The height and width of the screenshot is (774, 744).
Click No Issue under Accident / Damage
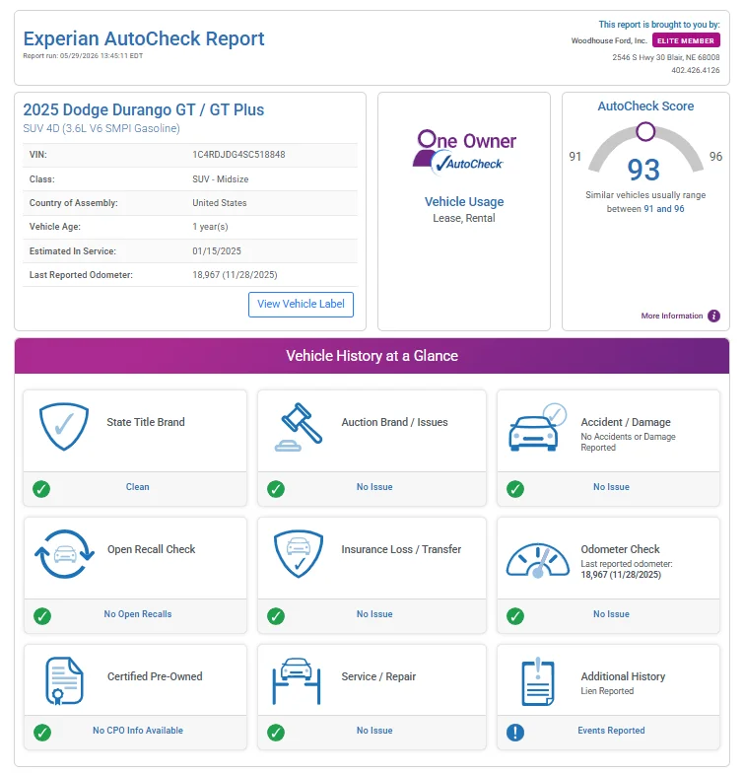pos(611,487)
